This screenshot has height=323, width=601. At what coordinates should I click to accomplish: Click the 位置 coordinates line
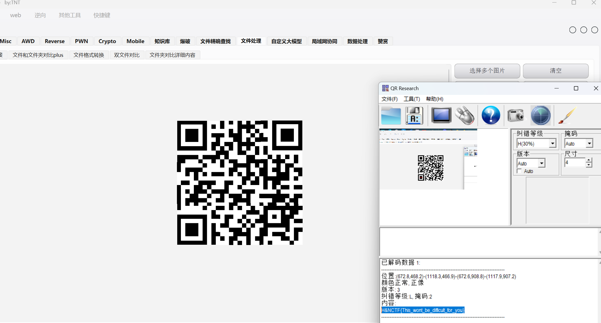point(449,276)
